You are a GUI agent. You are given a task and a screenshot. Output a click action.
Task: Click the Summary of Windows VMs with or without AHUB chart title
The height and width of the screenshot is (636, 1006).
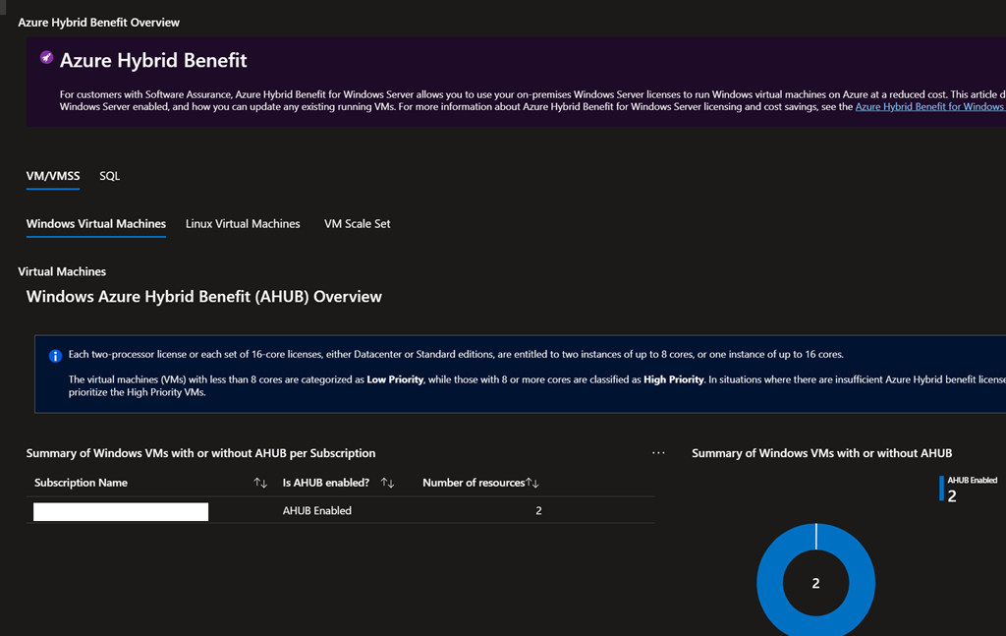pos(822,453)
